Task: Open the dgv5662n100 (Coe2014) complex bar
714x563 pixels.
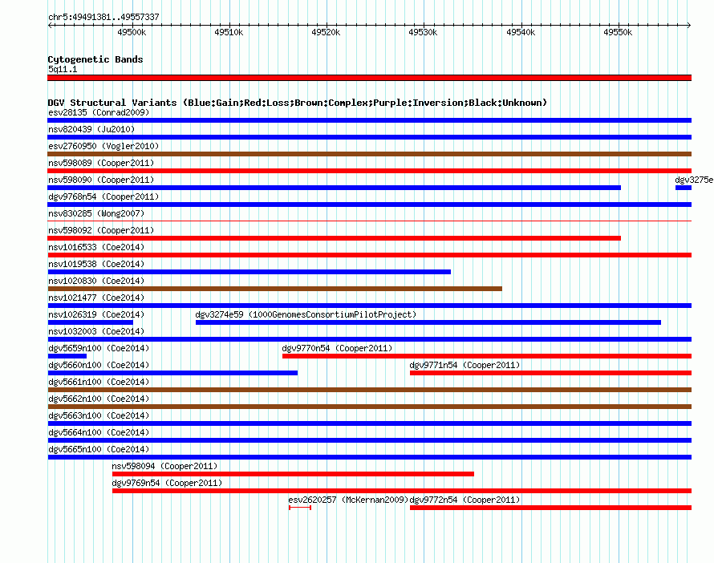Action: point(369,407)
